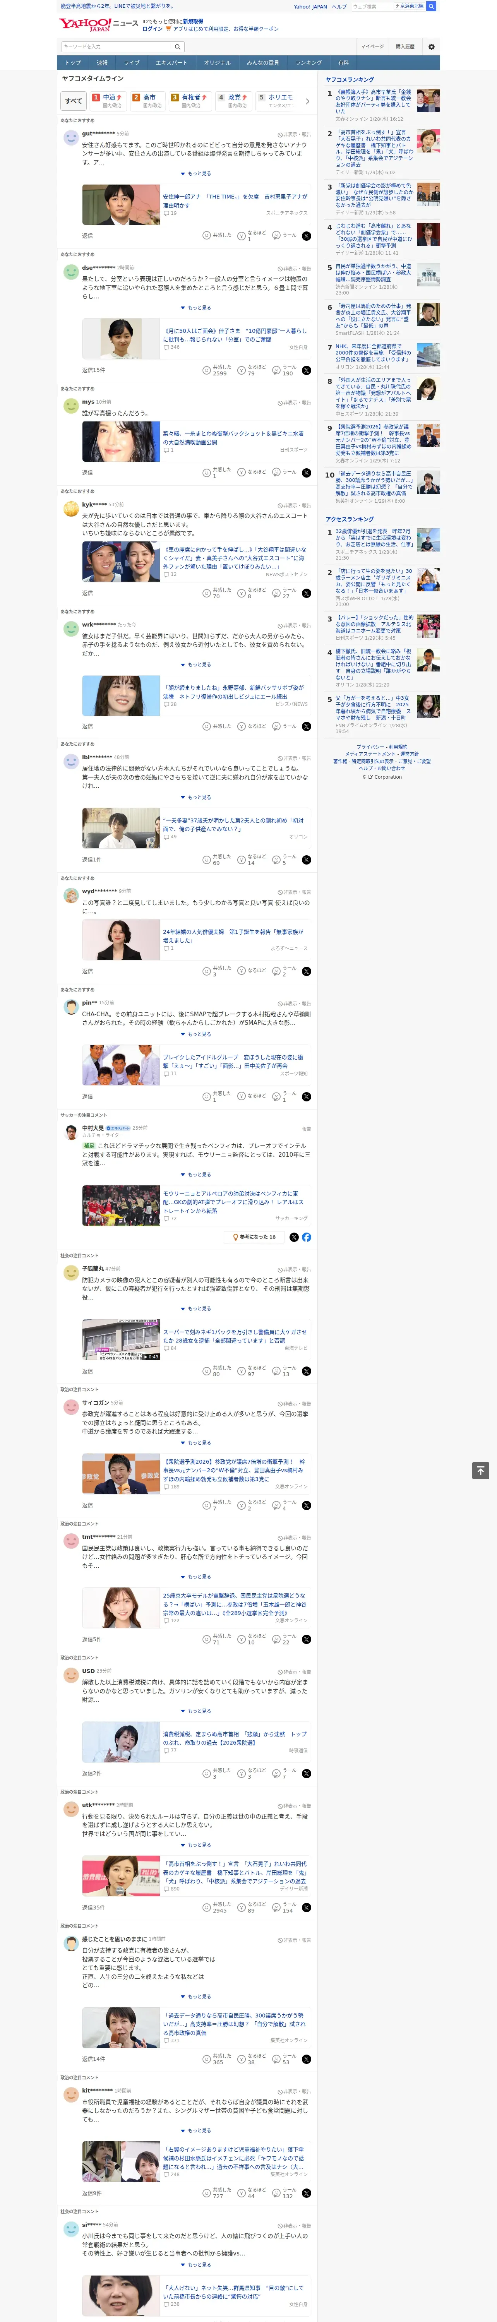The height and width of the screenshot is (2322, 497).
Task: Open プライバシー・利用規約 footer link
Action: [382, 747]
